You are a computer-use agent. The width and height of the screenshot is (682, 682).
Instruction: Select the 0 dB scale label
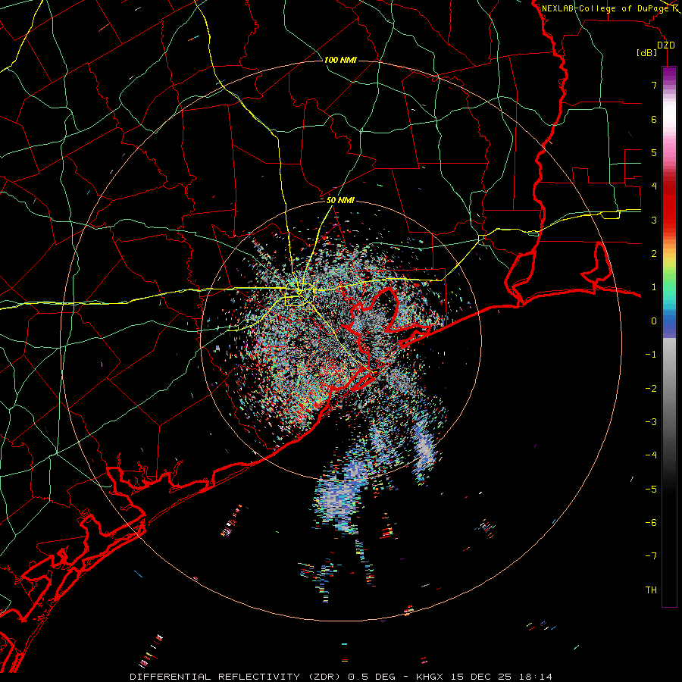pos(653,321)
